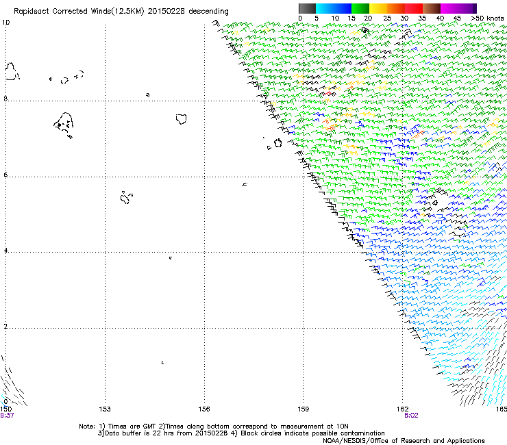Click the latitude label 10 at top left
Image resolution: width=507 pixels, height=445 pixels.
(5, 23)
